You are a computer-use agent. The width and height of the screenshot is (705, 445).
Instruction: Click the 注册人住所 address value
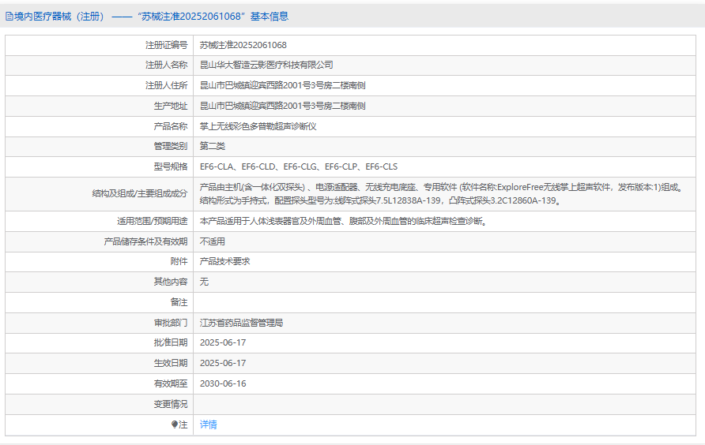[x=282, y=85]
